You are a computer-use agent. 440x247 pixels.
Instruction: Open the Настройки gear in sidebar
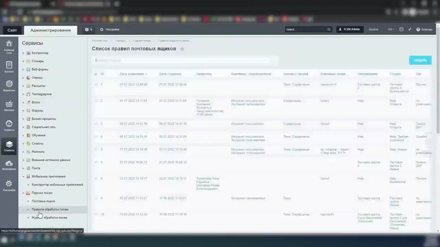point(9,186)
